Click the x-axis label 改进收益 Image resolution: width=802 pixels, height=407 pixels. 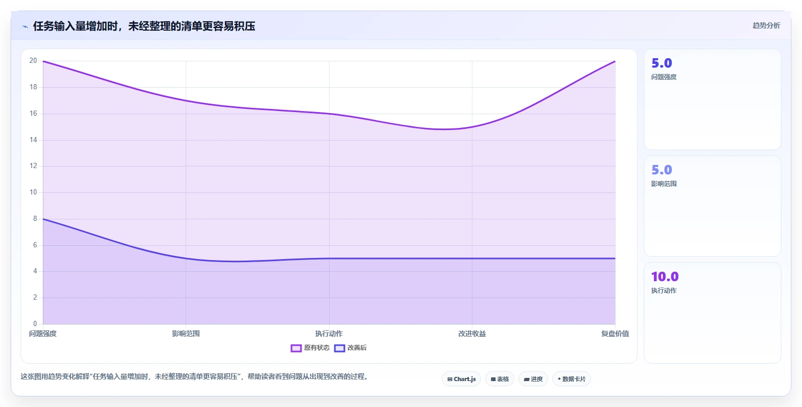[472, 334]
